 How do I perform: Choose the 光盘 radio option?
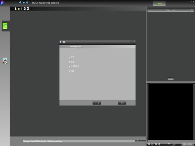(70, 71)
